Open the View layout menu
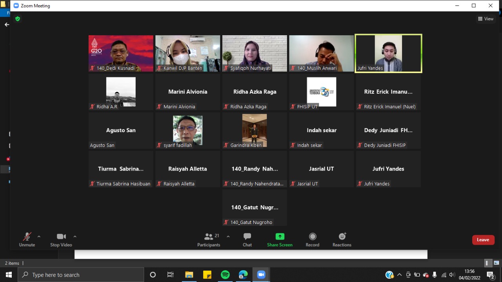Screen dimensions: 502x282 (486, 19)
